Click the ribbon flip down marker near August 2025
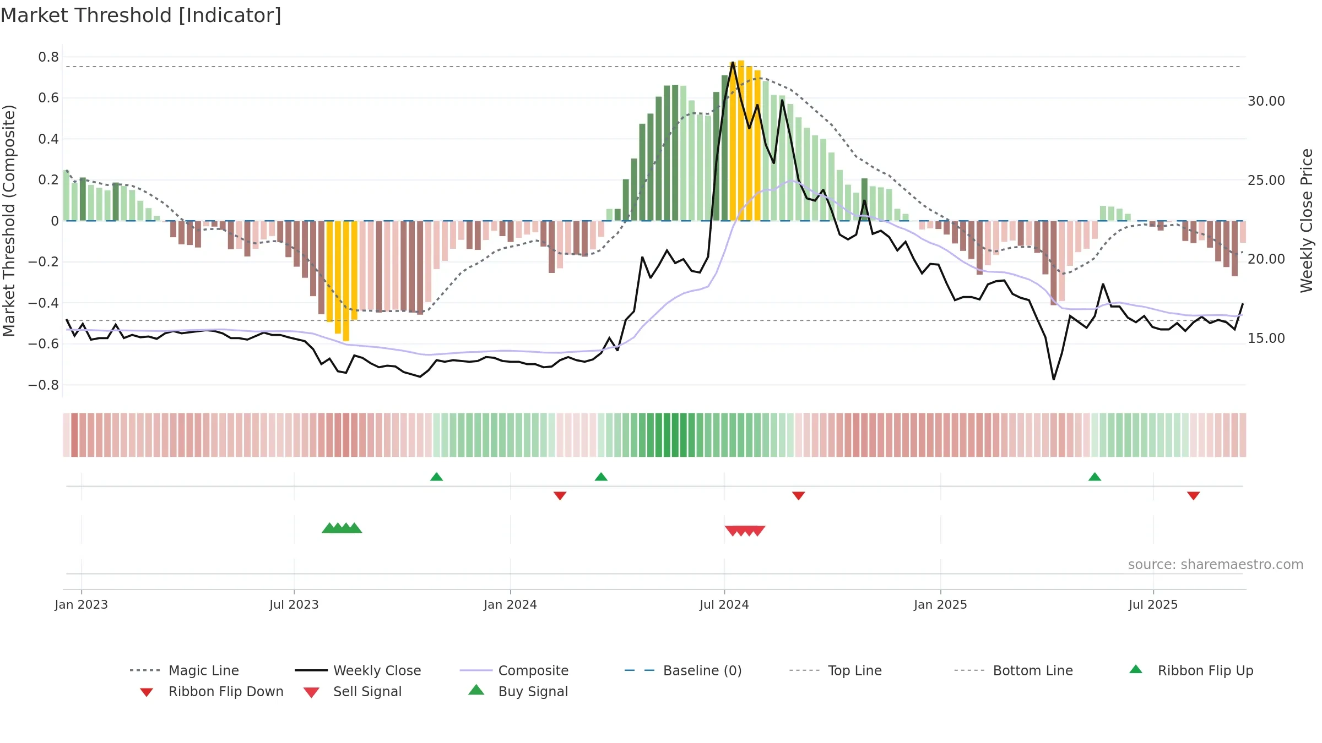 tap(1193, 496)
